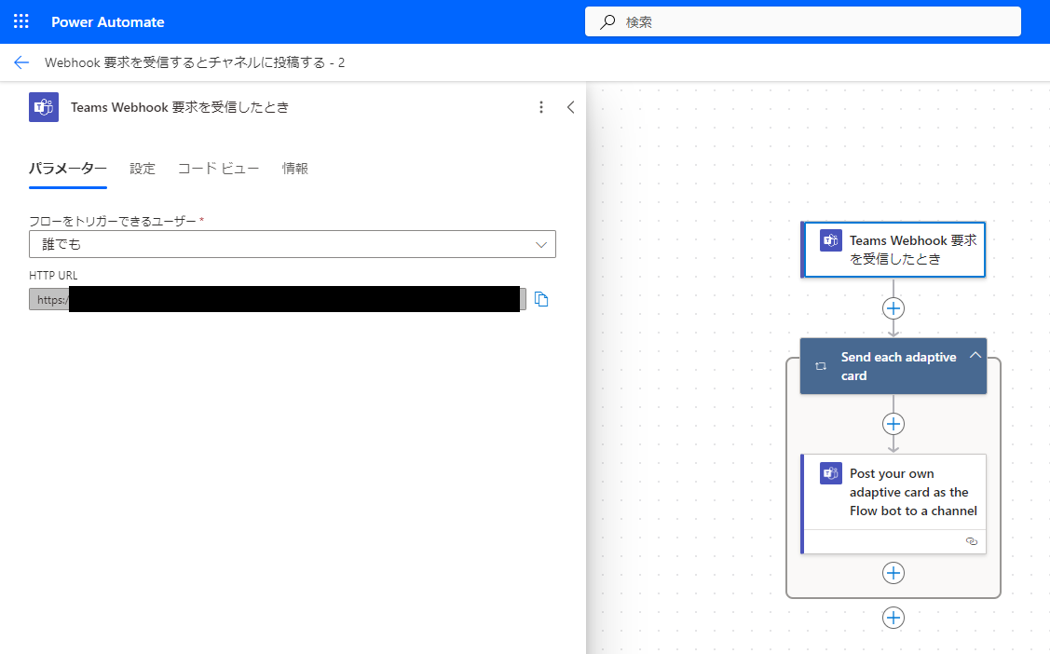1050x654 pixels.
Task: Click the HTTP URL label
Action: point(54,275)
